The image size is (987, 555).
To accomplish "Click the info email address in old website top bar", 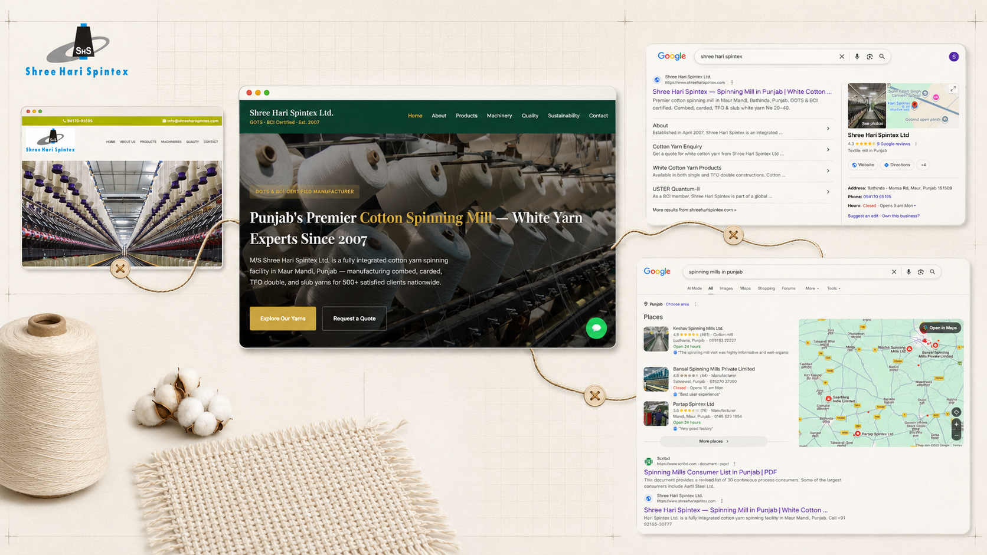I will coord(191,121).
